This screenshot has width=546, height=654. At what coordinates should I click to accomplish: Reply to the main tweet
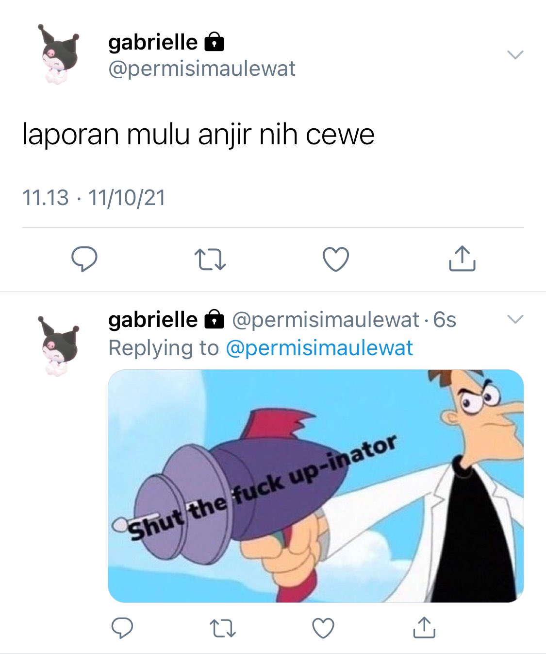click(84, 259)
